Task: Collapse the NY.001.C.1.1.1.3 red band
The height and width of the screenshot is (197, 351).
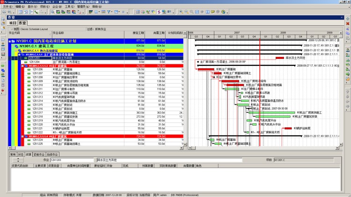Action: coord(22,66)
